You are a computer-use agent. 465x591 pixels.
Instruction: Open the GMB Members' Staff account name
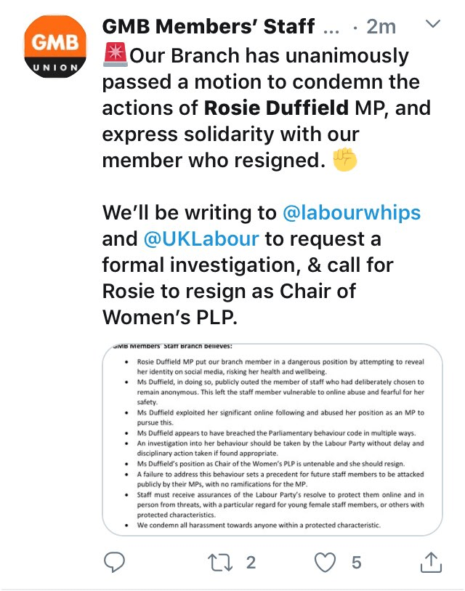209,27
